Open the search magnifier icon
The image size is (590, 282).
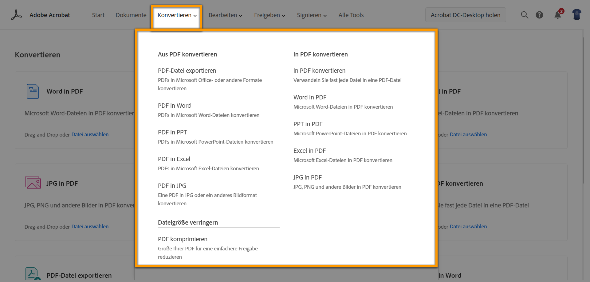(x=525, y=15)
